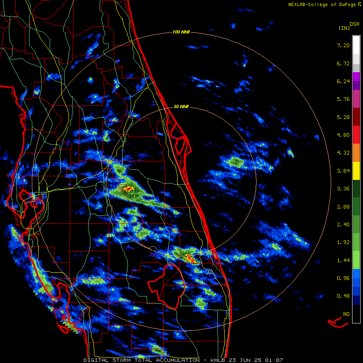
Task: Click the 0.48 legend value
Action: (x=343, y=296)
